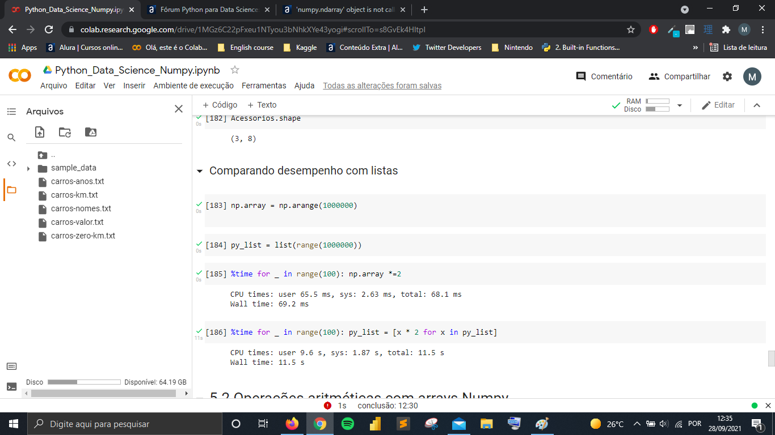
Task: Open the Editar menu
Action: pyautogui.click(x=85, y=86)
